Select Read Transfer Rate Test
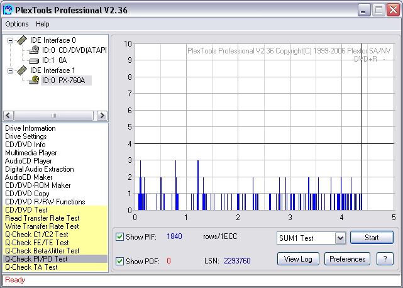This screenshot has width=403, height=288. click(55, 218)
